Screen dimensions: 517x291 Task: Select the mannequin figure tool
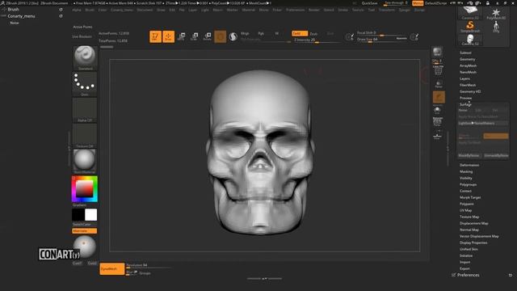point(496,27)
